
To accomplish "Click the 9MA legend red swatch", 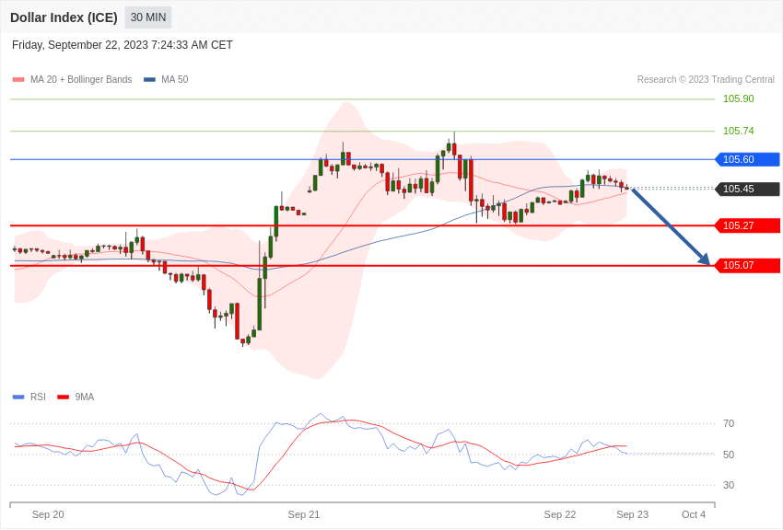I will click(x=63, y=397).
